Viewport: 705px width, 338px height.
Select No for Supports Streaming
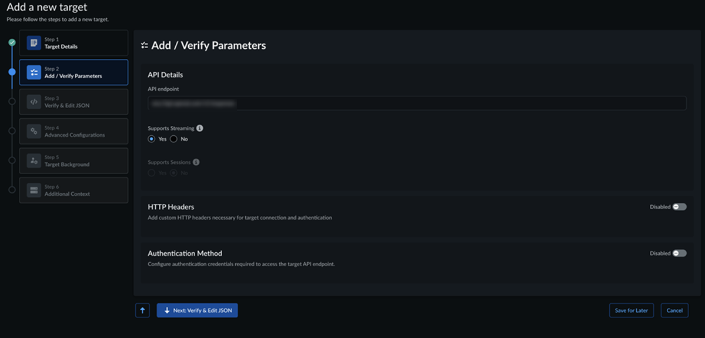173,139
